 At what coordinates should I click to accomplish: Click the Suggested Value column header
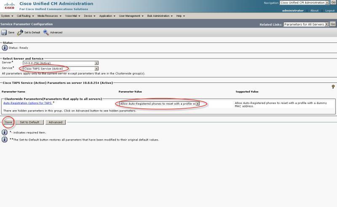(247, 92)
